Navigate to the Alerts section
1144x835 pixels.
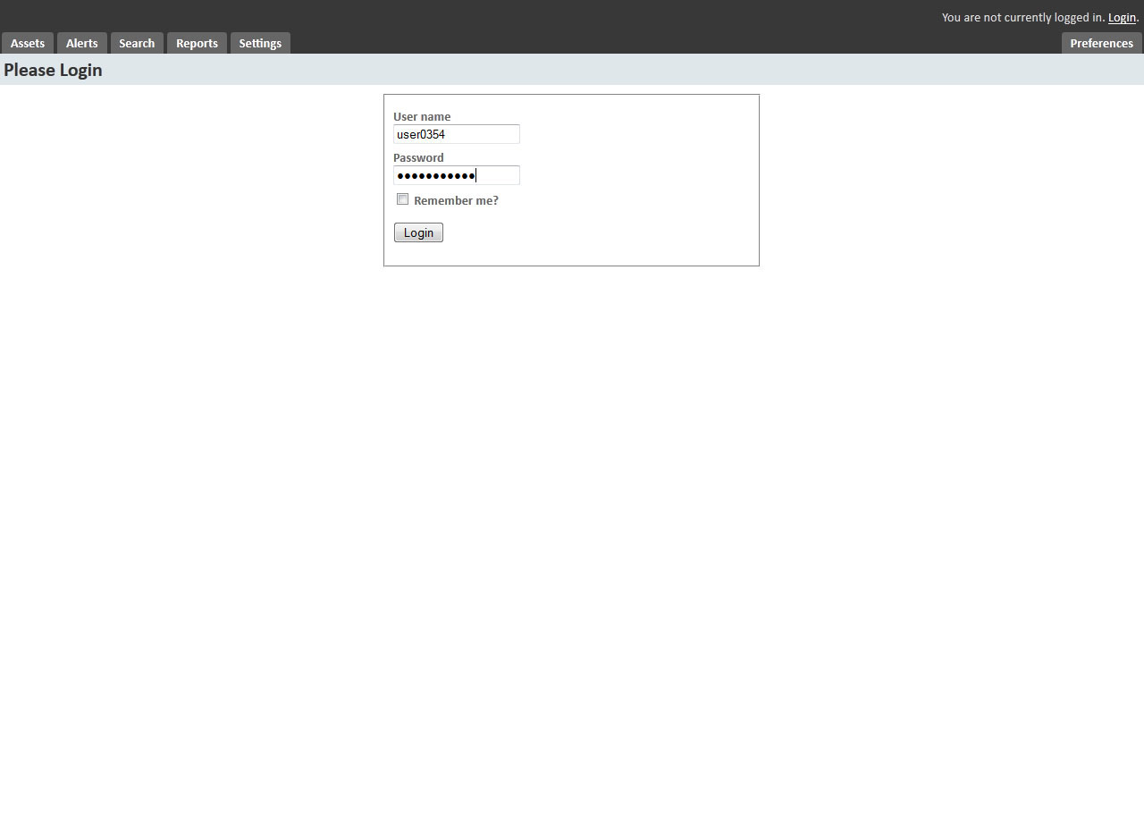tap(81, 43)
